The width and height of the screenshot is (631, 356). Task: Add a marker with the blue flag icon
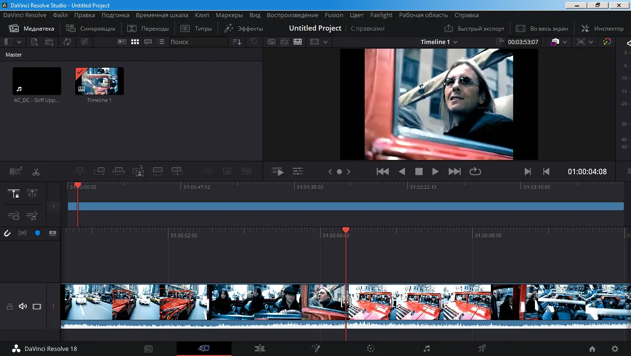[37, 233]
